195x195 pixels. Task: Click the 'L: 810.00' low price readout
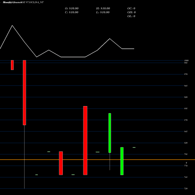coord(103,12)
